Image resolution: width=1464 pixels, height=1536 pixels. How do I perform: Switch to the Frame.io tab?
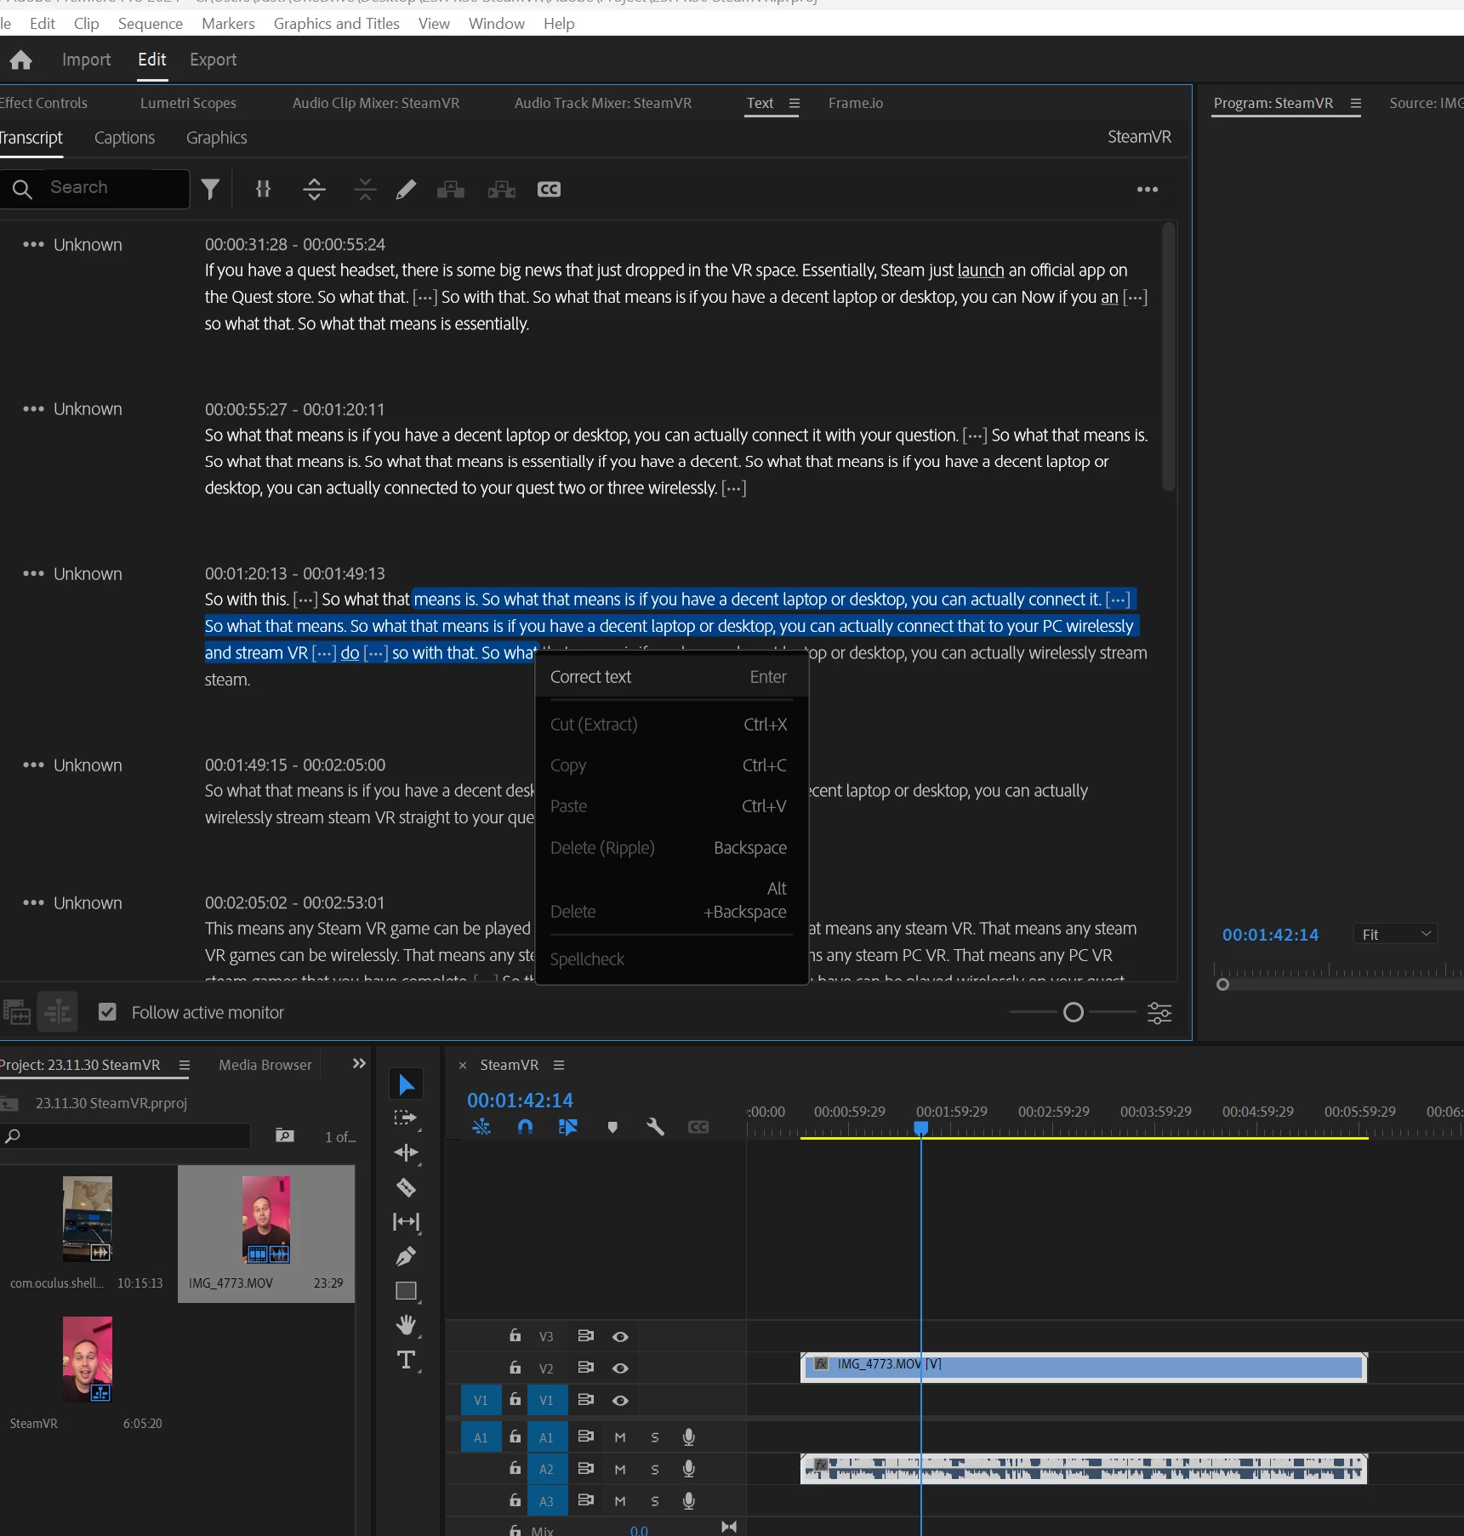(856, 103)
